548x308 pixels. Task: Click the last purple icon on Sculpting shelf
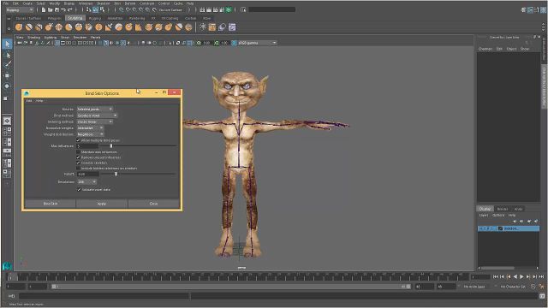(x=232, y=27)
